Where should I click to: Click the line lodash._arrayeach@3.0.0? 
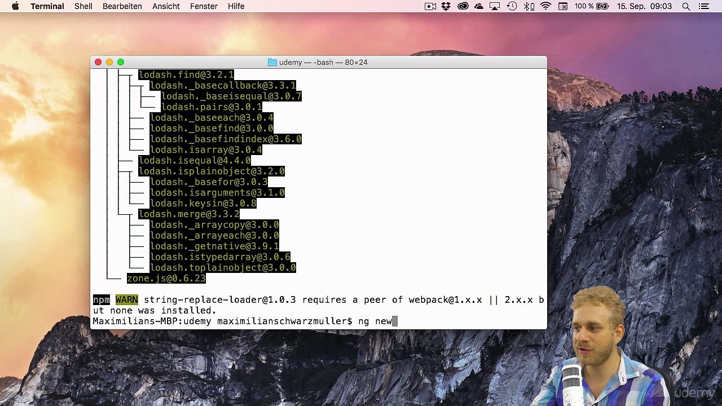(214, 235)
